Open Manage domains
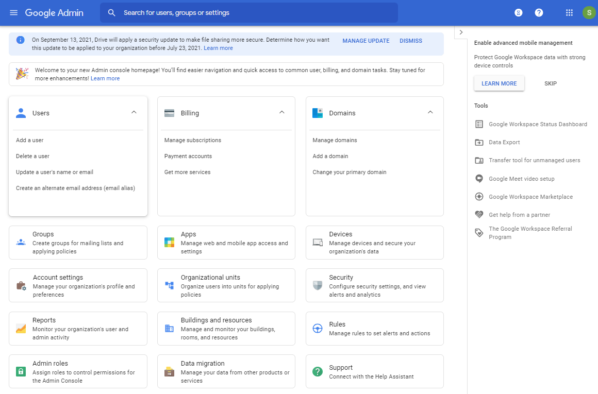The image size is (598, 394). (x=335, y=140)
